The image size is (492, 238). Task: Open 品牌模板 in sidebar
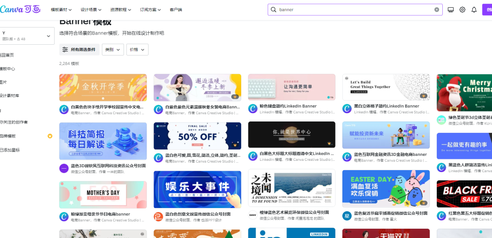8,136
